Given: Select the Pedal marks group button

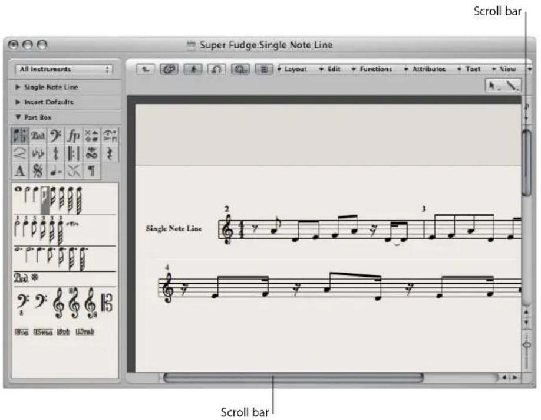Looking at the screenshot, I should 38,136.
